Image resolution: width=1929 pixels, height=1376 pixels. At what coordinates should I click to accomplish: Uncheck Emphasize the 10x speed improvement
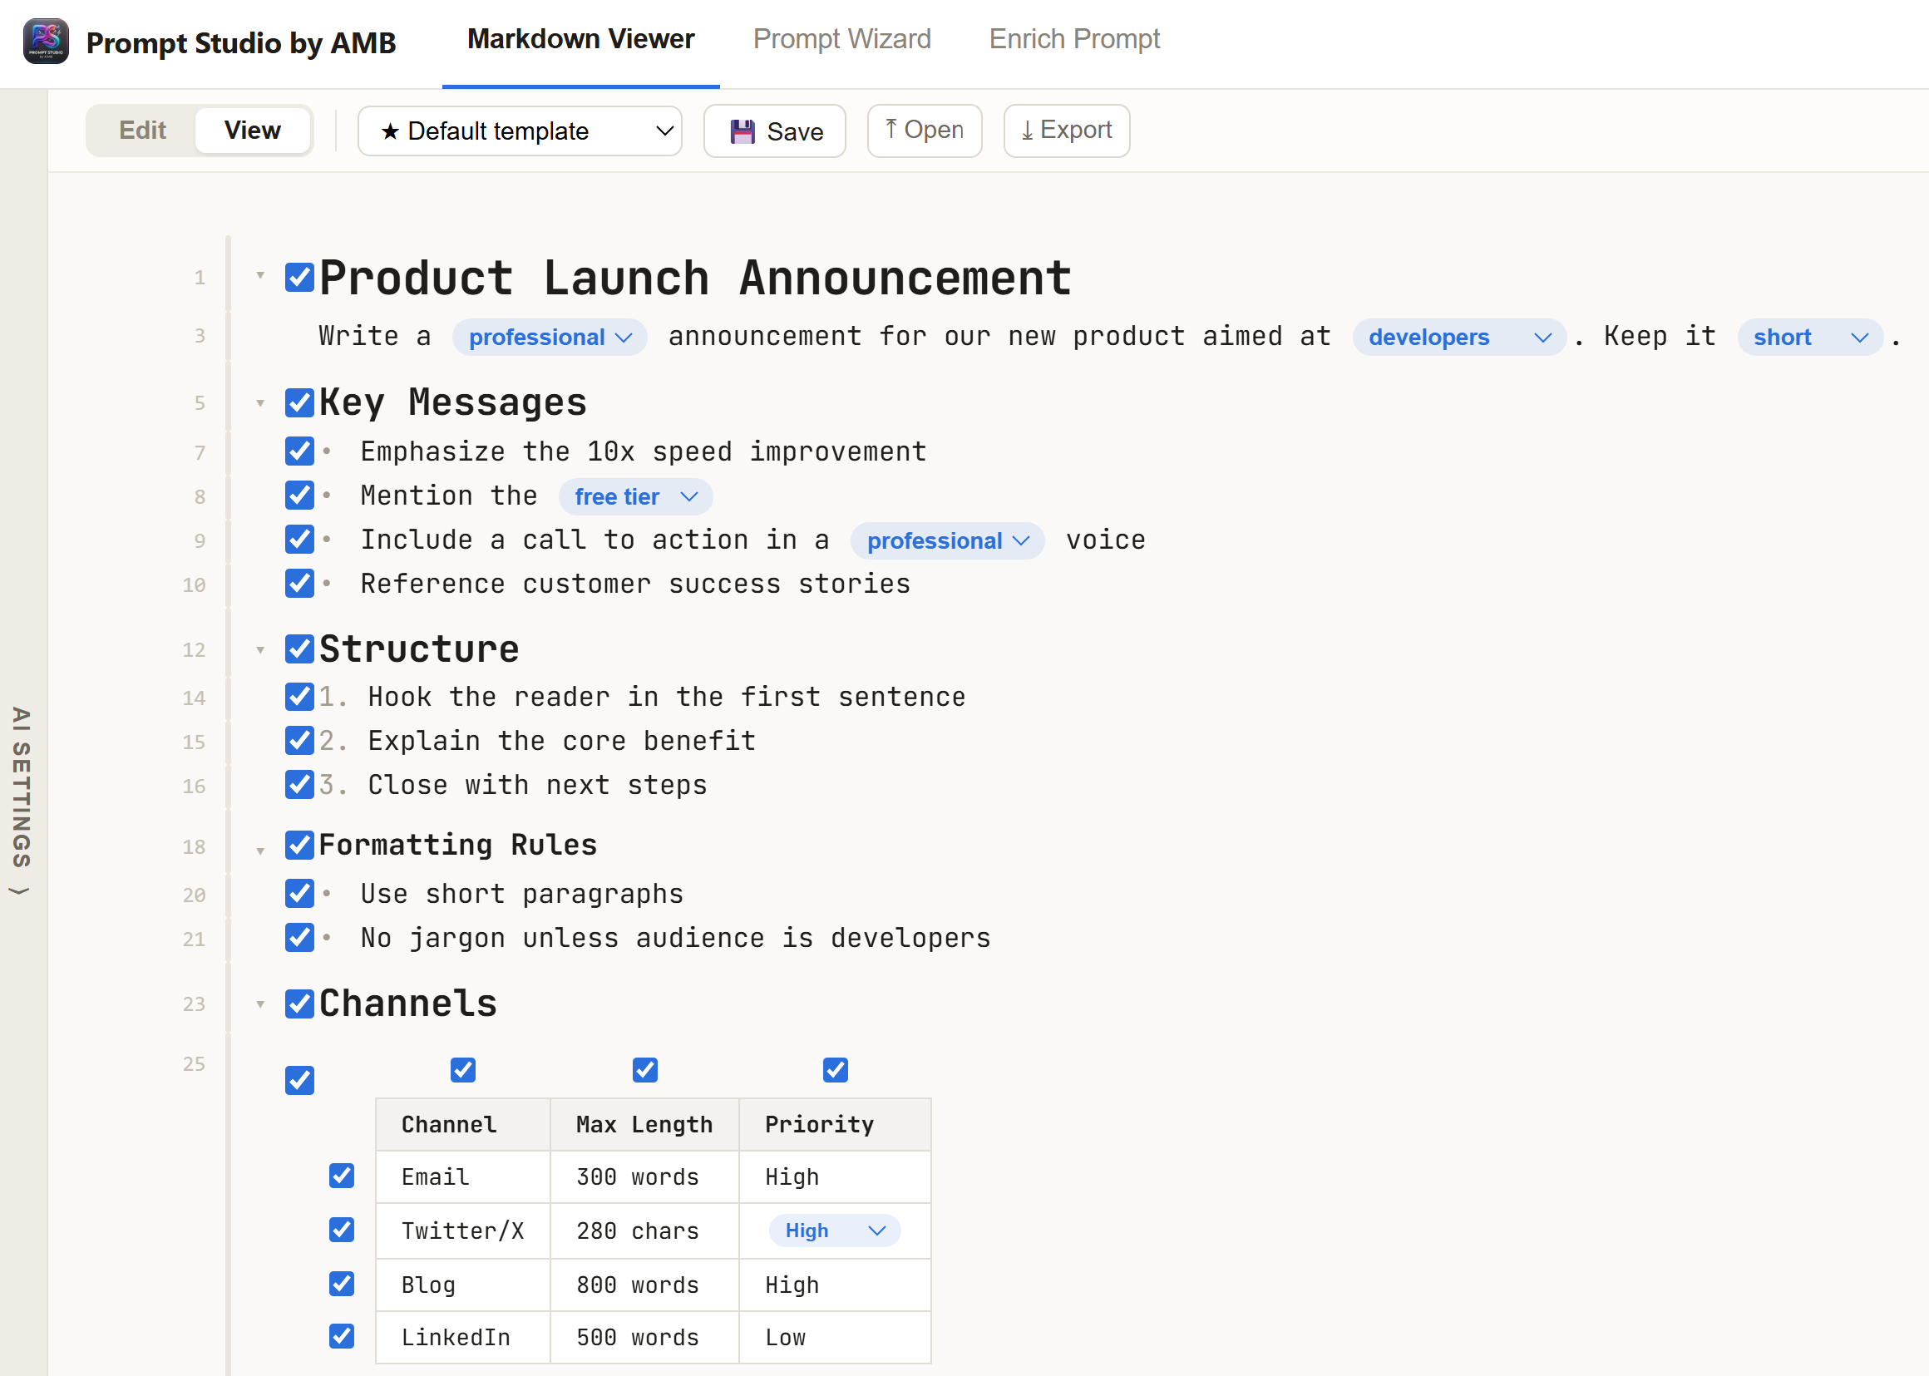click(x=299, y=451)
